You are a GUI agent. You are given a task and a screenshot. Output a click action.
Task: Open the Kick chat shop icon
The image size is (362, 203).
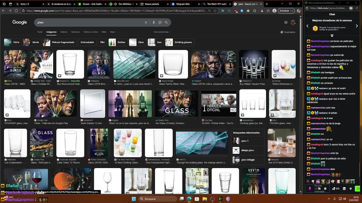coord(344,189)
